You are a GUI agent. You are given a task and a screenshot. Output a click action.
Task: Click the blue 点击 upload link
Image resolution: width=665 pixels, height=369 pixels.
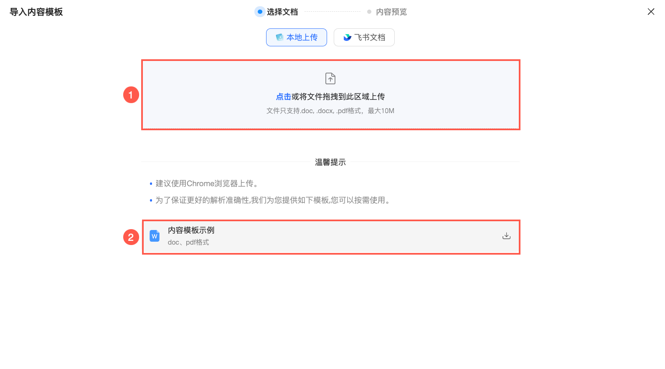click(x=283, y=96)
